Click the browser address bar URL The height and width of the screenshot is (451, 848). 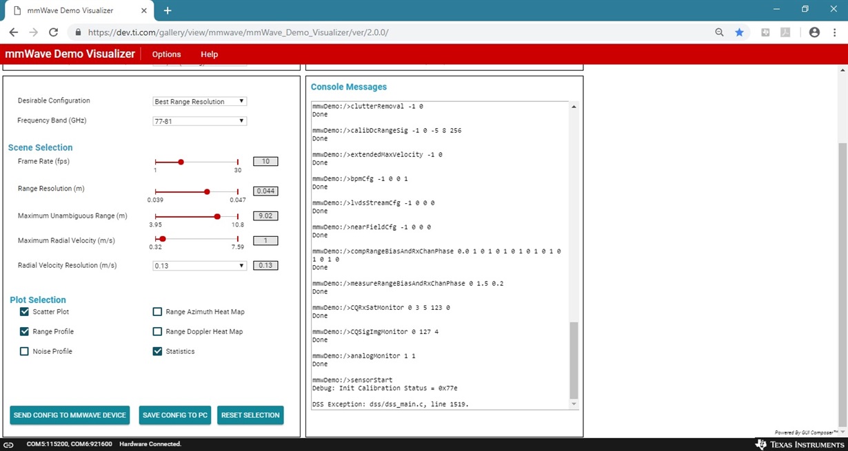(239, 32)
